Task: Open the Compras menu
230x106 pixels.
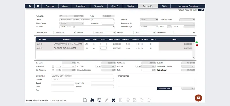Action: pyautogui.click(x=50, y=6)
